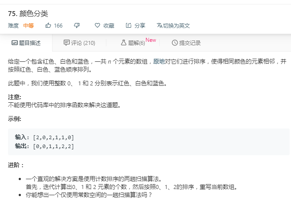The height and width of the screenshot is (209, 291).
Task: Click the 166 likes count
Action: [x=58, y=25]
